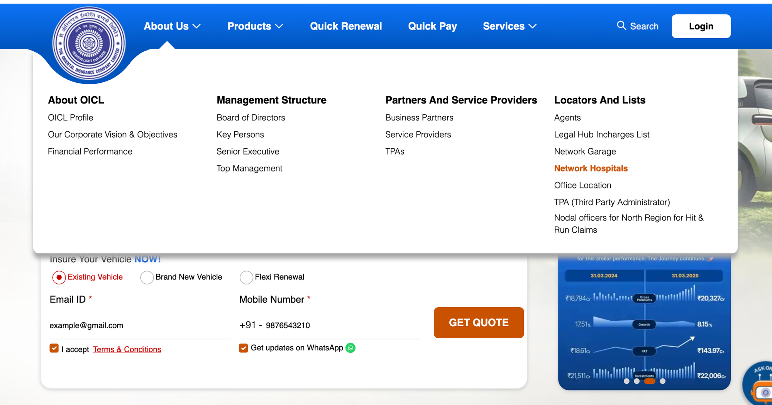Select Senior Executive
The height and width of the screenshot is (405, 772).
(248, 151)
